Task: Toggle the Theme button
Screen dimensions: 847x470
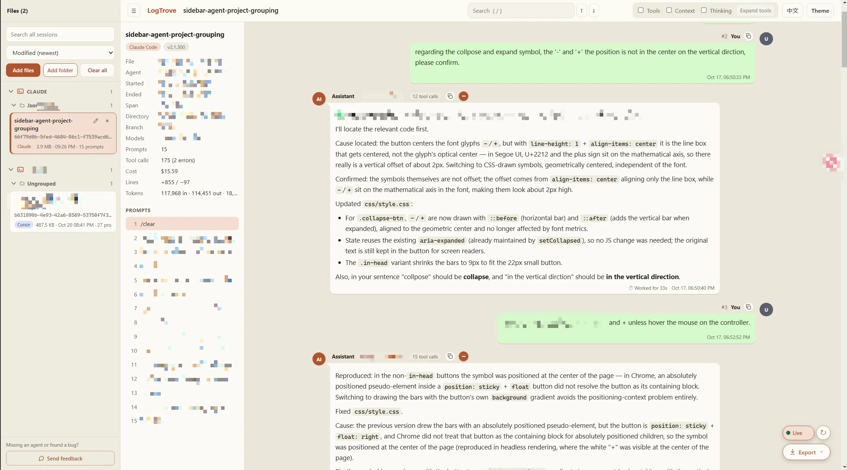Action: [x=820, y=11]
